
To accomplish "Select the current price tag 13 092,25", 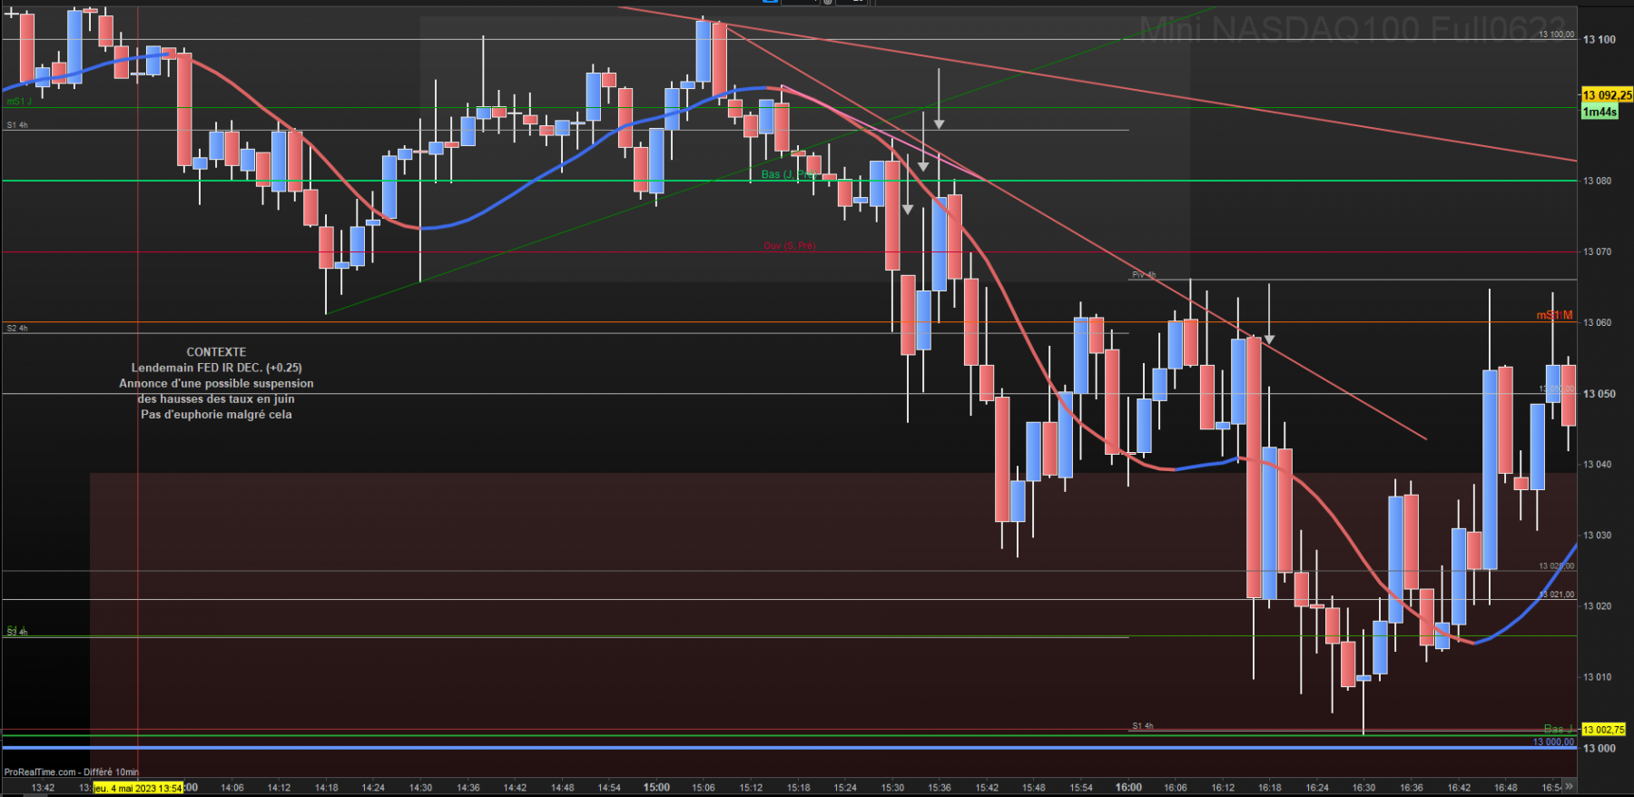I will point(1607,94).
